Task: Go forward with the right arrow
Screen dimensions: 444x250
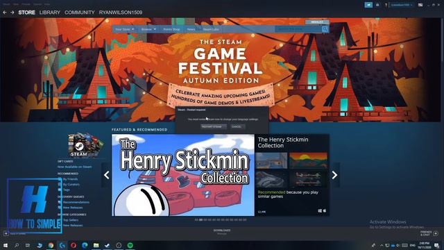Action: pos(12,12)
